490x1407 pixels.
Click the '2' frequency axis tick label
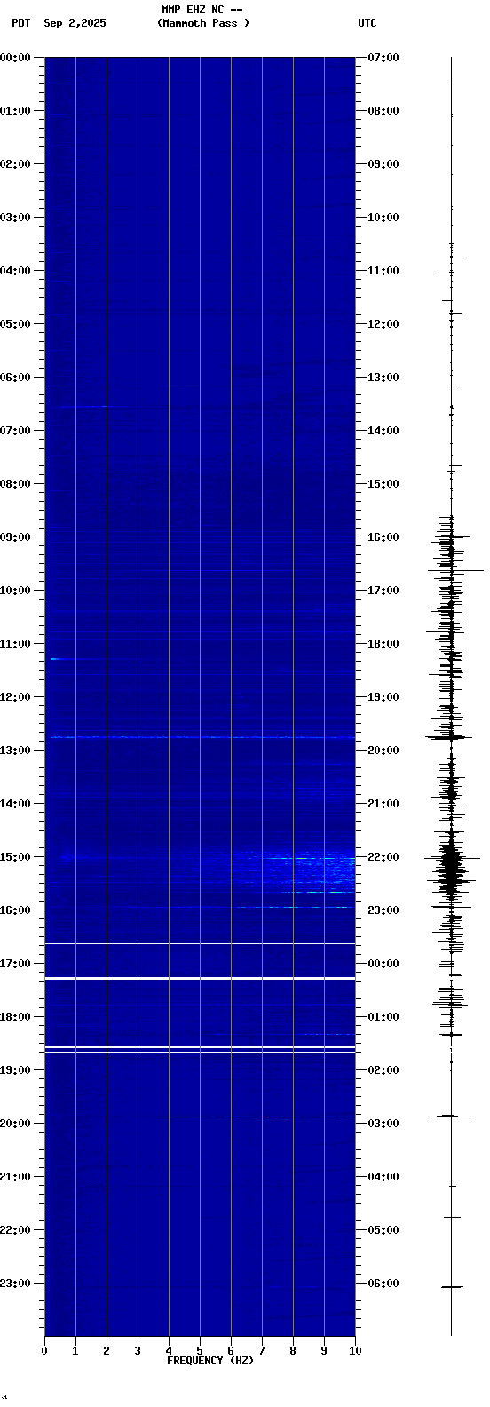[x=107, y=1351]
